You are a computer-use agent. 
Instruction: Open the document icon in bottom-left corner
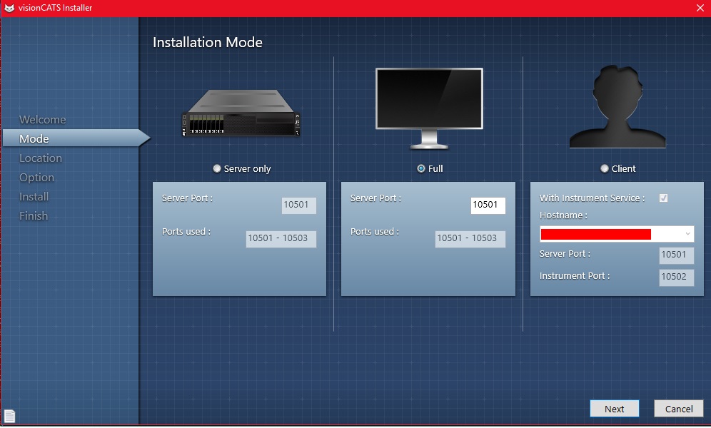pyautogui.click(x=9, y=415)
